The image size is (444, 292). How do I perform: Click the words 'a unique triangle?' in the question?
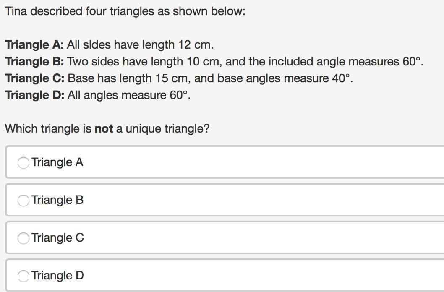(163, 129)
